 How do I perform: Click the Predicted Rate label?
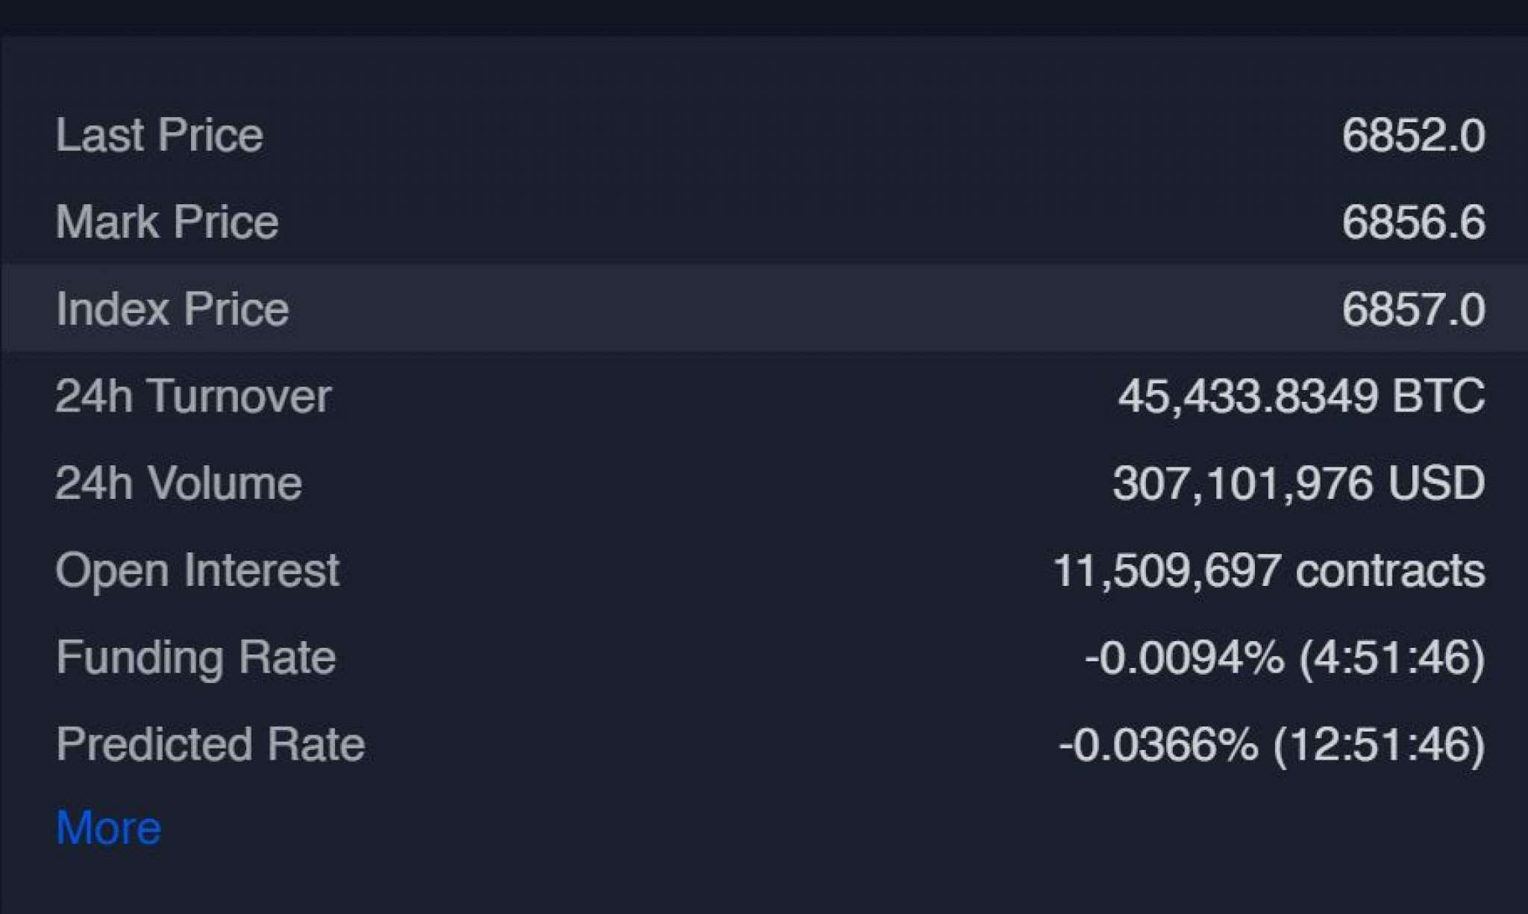coord(210,744)
